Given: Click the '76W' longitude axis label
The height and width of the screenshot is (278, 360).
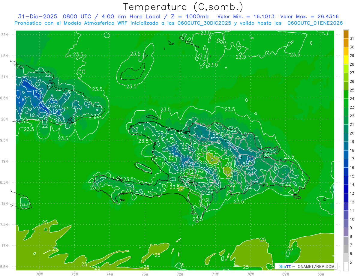Looking at the screenshot, I should [39, 274].
